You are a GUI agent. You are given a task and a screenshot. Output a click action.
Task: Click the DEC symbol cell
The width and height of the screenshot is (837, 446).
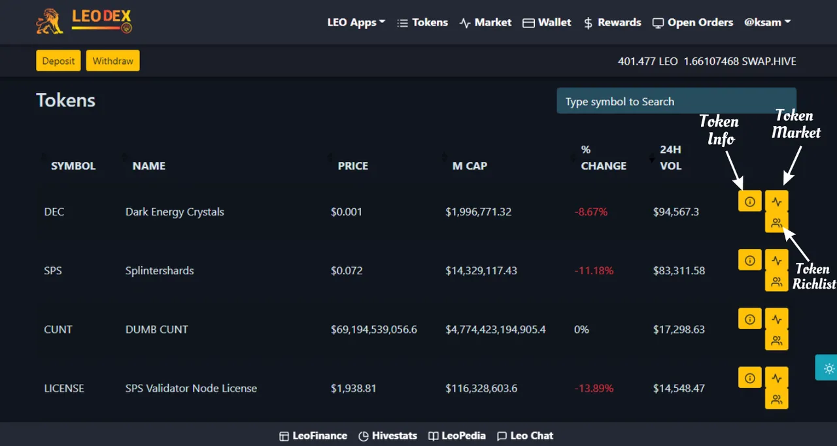54,212
